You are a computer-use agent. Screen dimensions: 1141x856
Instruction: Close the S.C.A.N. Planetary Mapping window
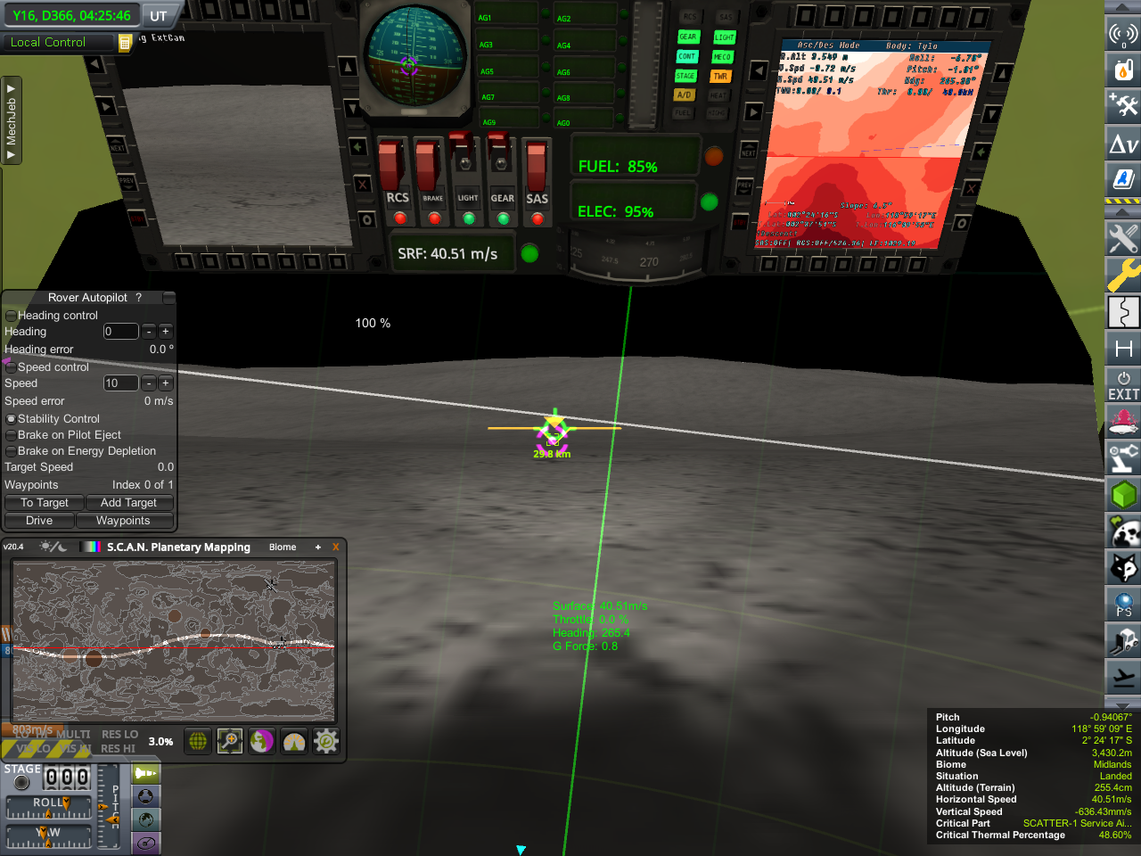pyautogui.click(x=336, y=547)
